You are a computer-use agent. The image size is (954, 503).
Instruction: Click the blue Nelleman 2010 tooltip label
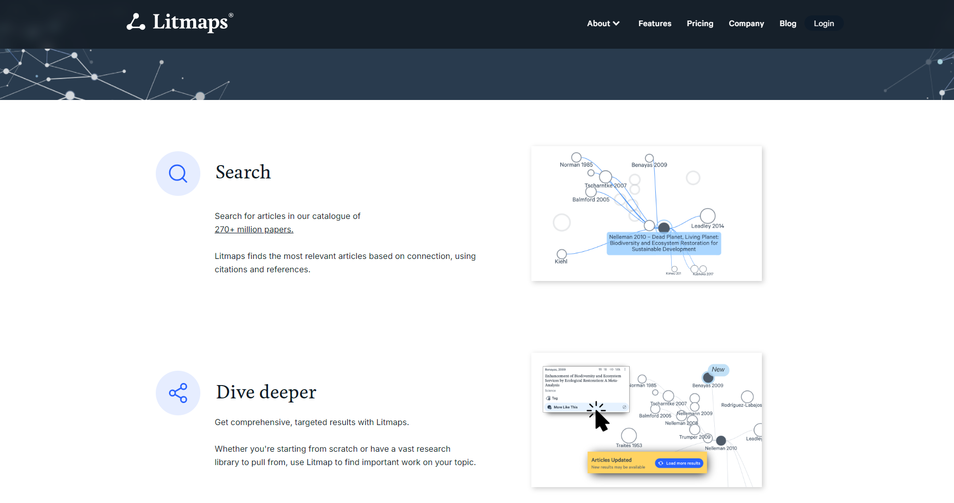click(663, 243)
